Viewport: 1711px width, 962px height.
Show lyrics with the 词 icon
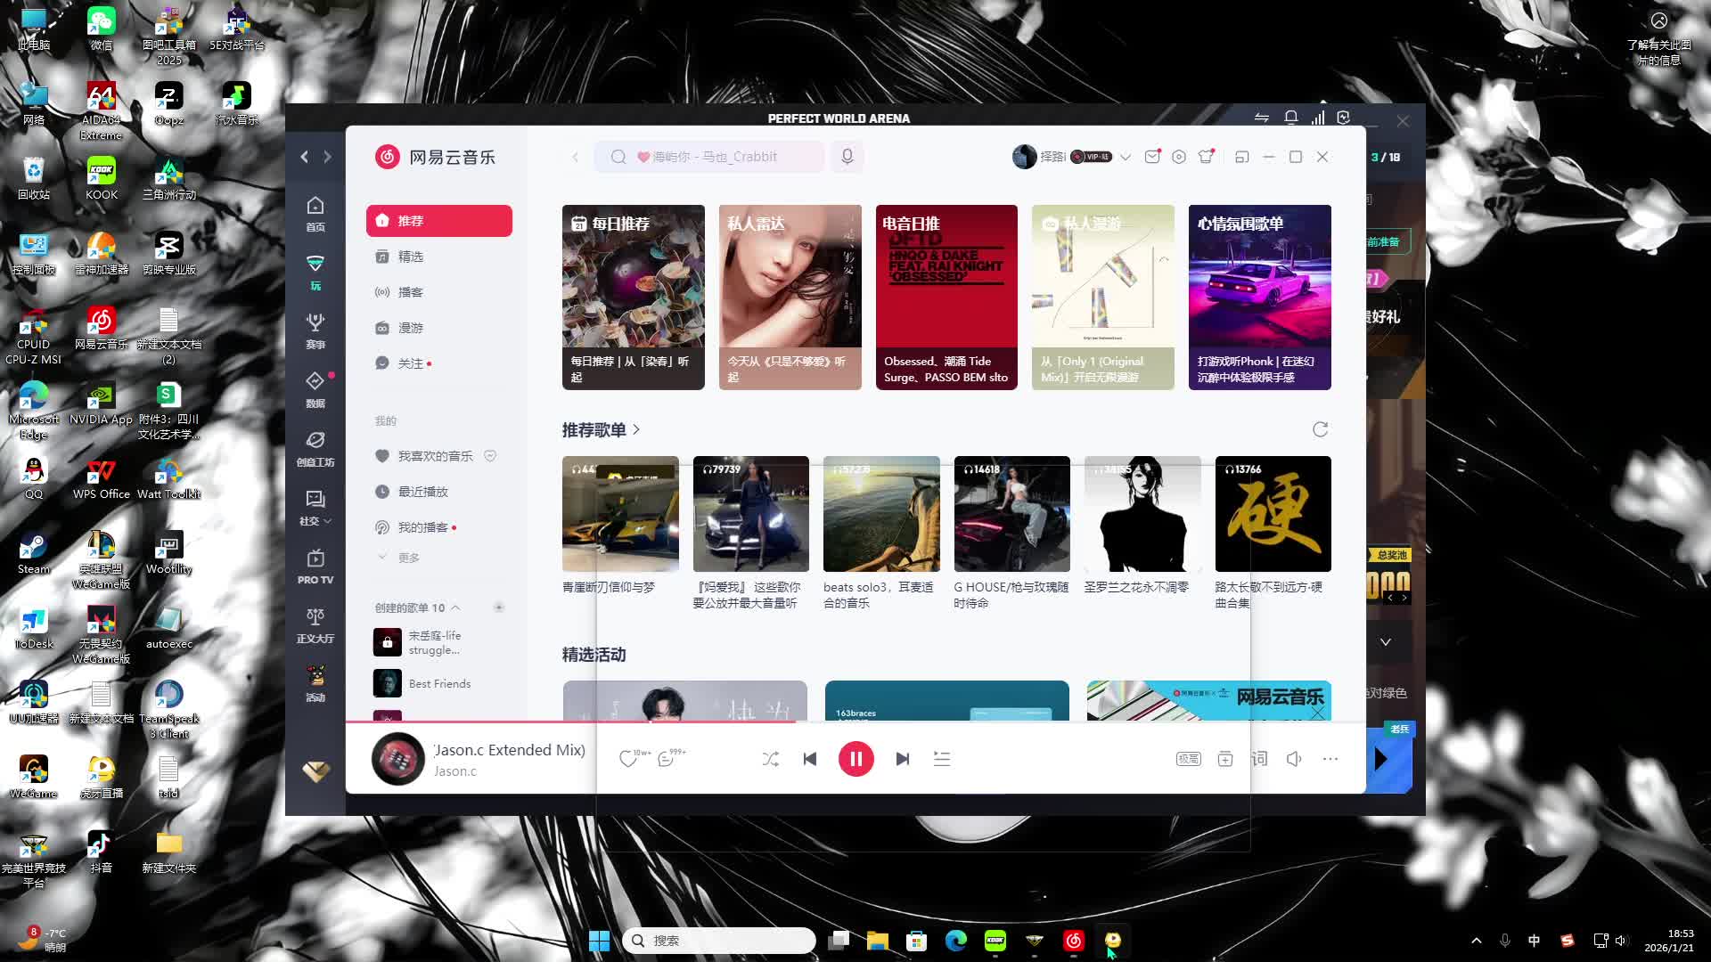point(1259,759)
